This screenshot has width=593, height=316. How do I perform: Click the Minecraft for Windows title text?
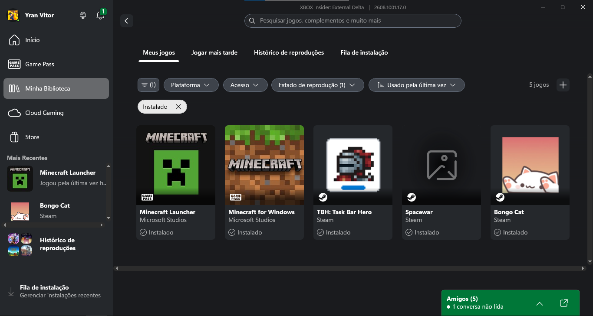pos(261,212)
